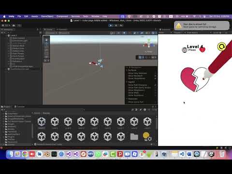
Task: Click the disk almost full notification
Action: tap(202, 26)
